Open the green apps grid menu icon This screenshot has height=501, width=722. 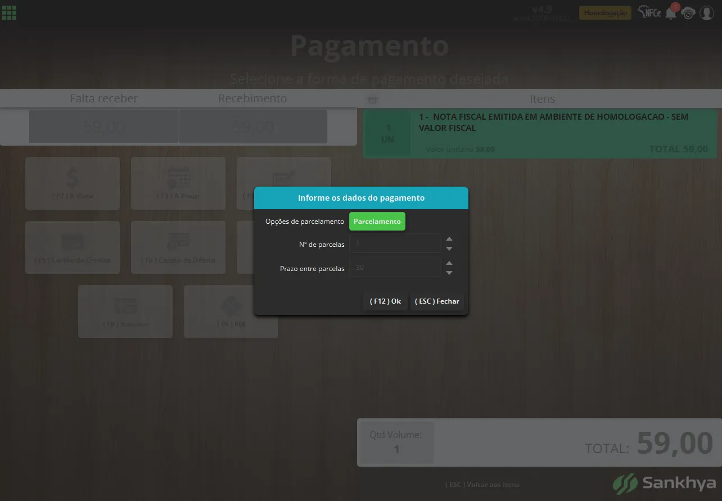coord(9,12)
